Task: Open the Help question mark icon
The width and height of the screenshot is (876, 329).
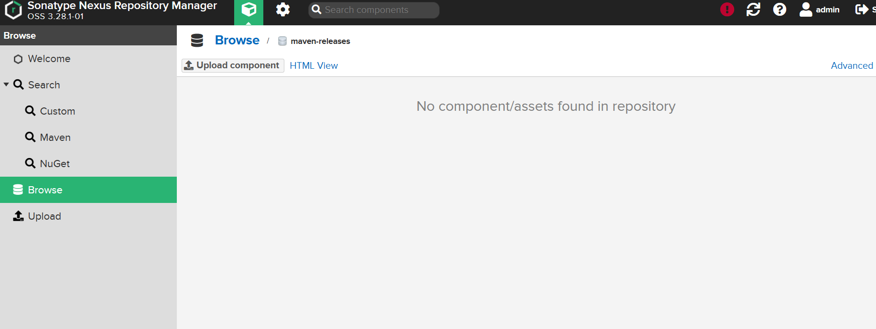Action: (x=779, y=10)
